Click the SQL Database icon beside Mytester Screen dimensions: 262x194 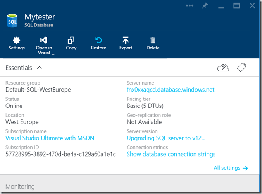[x=13, y=21]
